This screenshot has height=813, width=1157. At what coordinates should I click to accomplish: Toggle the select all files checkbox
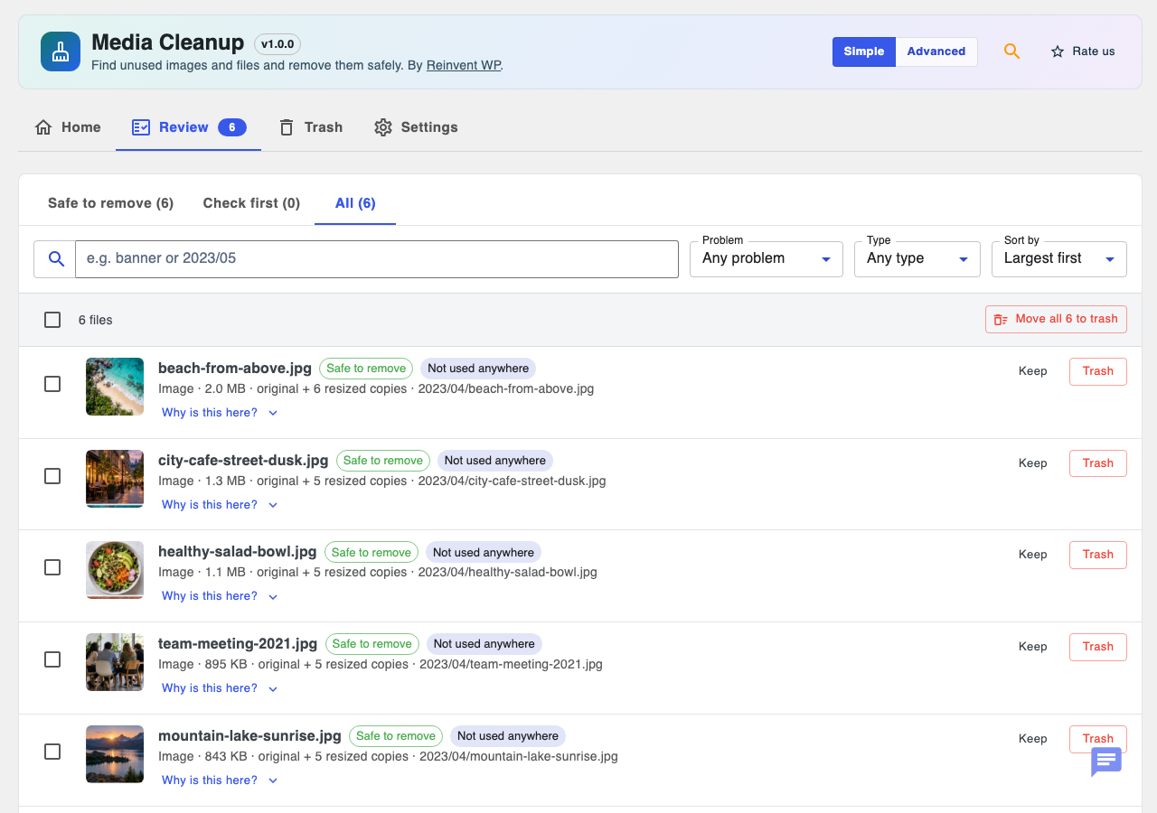pos(52,320)
